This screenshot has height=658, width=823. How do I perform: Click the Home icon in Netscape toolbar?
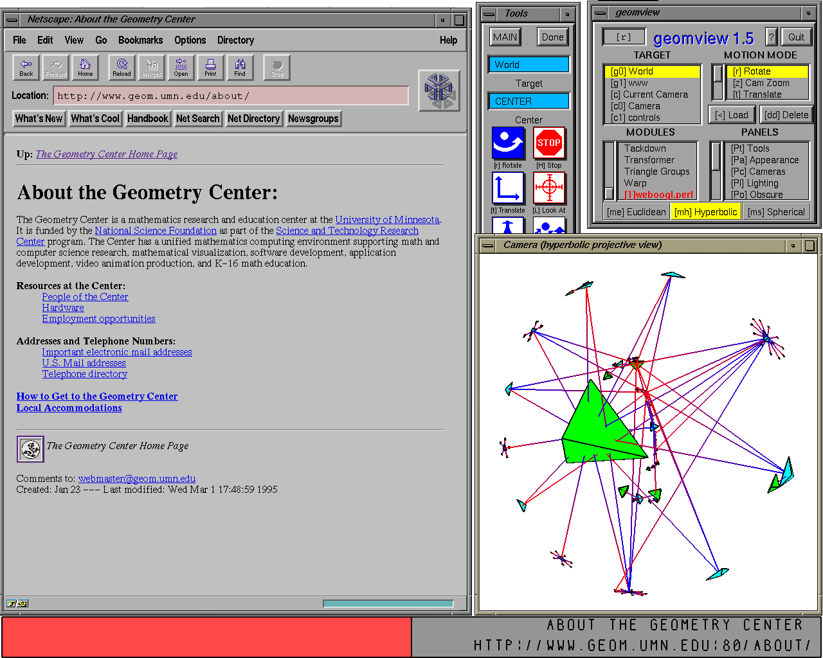[86, 67]
